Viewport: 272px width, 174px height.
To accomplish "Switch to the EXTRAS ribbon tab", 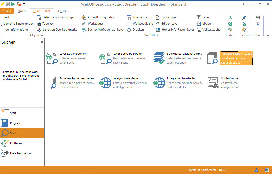I will click(63, 11).
